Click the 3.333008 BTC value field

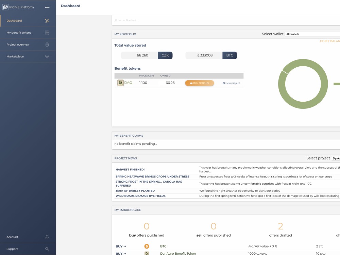[x=204, y=55]
